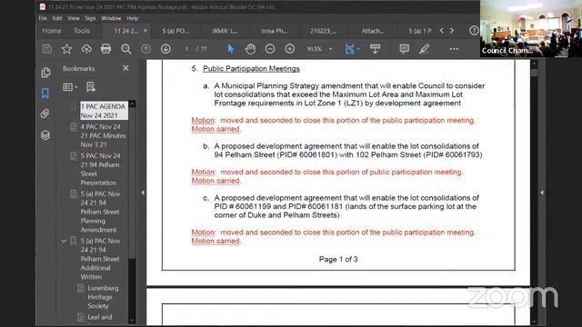Open fit page options dropdown arrow
582x327 pixels.
(x=358, y=49)
